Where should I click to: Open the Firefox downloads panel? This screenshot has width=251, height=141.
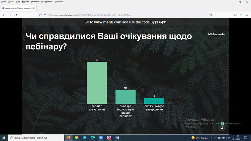click(x=241, y=15)
